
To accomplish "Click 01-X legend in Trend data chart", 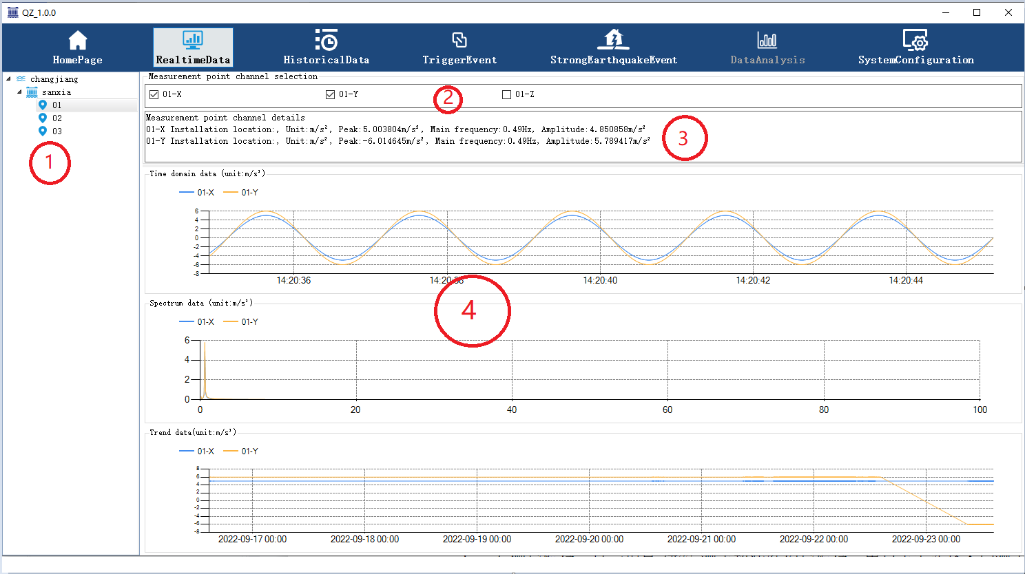I will click(197, 451).
